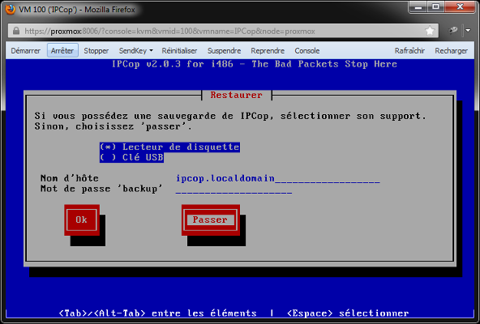Image resolution: width=480 pixels, height=324 pixels.
Task: Click Recharger to reload the console
Action: pos(452,50)
